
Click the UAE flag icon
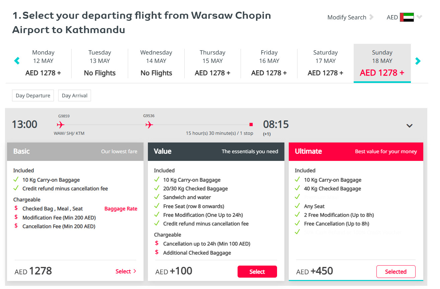407,17
